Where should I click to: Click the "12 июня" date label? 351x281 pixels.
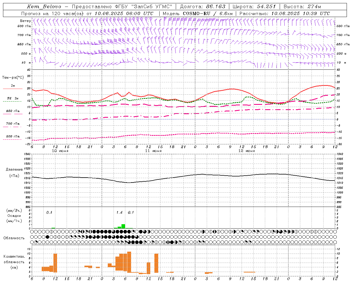pyautogui.click(x=247, y=151)
